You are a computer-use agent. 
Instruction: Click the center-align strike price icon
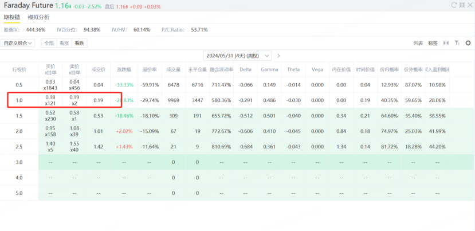[446, 43]
